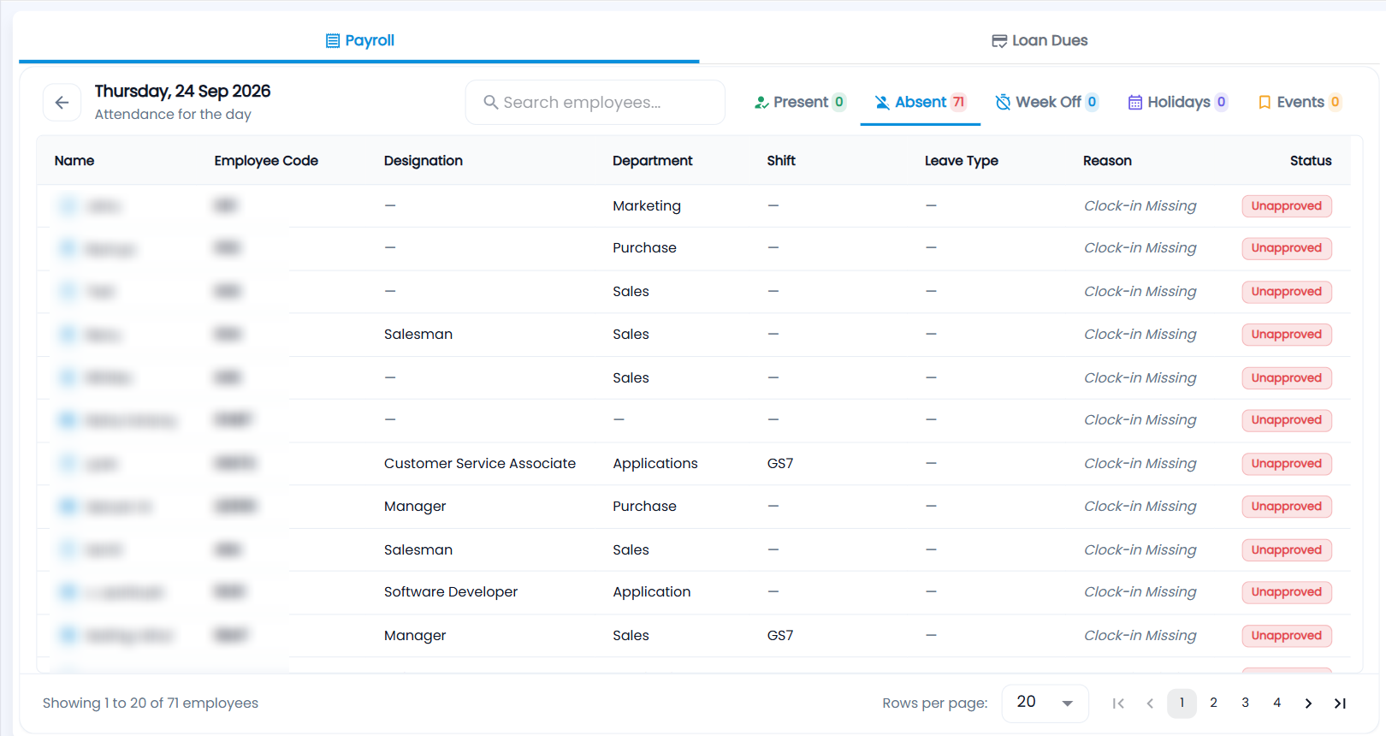Go to previous page chevron

click(x=1150, y=703)
